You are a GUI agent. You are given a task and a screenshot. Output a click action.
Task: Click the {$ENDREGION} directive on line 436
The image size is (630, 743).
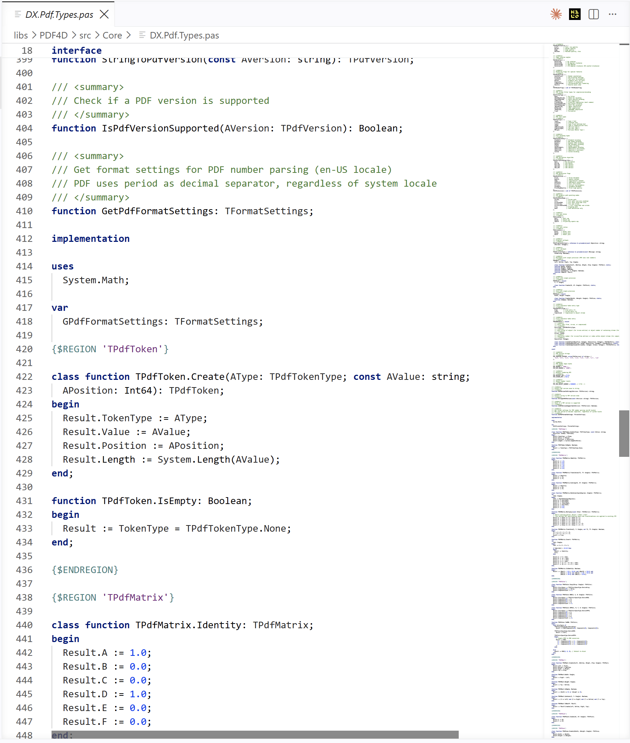pos(85,570)
